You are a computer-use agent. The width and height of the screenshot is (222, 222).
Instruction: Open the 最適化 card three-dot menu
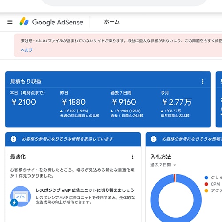point(133,157)
